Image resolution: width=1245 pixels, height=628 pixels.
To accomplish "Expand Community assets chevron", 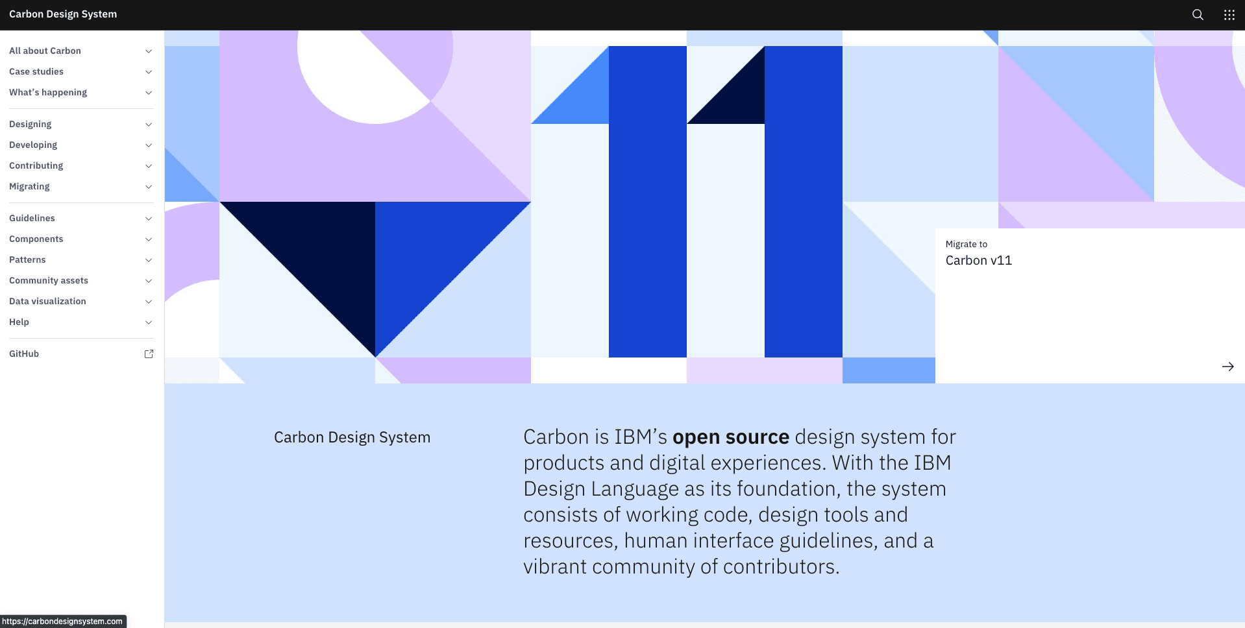I will coord(149,281).
